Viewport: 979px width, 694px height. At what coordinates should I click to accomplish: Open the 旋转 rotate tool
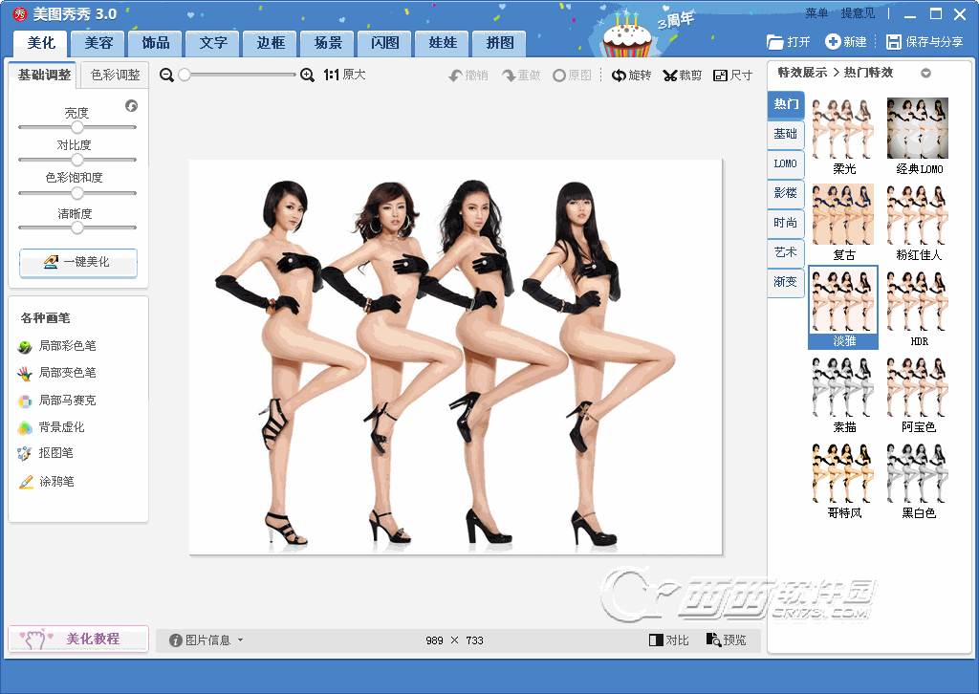click(x=631, y=76)
